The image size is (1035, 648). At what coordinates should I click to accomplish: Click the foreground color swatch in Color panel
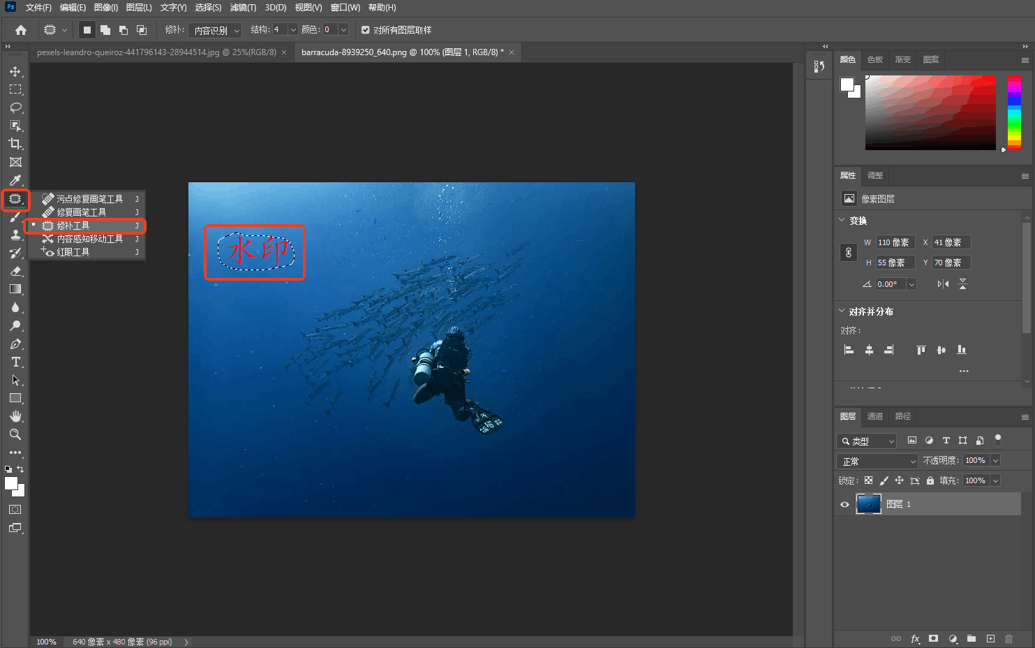[x=847, y=84]
